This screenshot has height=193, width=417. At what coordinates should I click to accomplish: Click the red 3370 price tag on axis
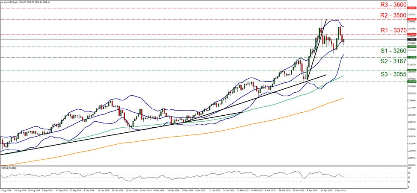pyautogui.click(x=410, y=34)
